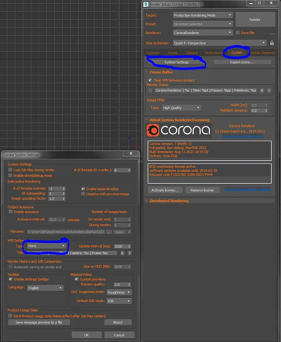The height and width of the screenshot is (342, 281).
Task: Click Activate license button
Action: pyautogui.click(x=165, y=190)
